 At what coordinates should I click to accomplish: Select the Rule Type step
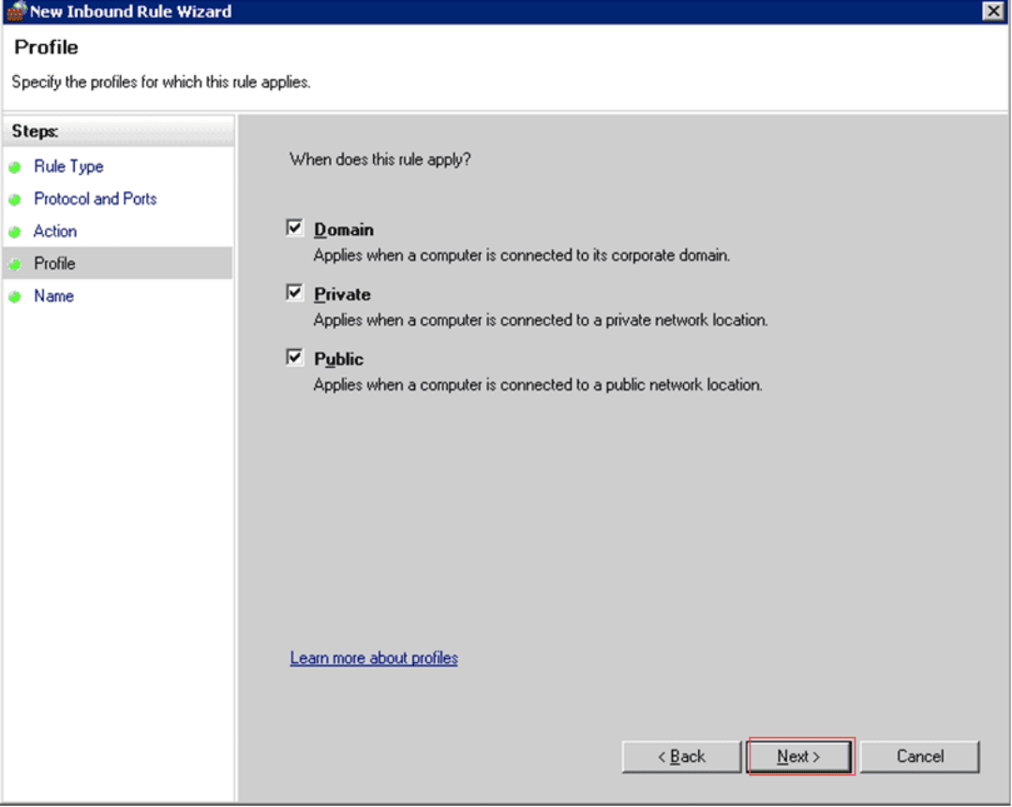[68, 166]
